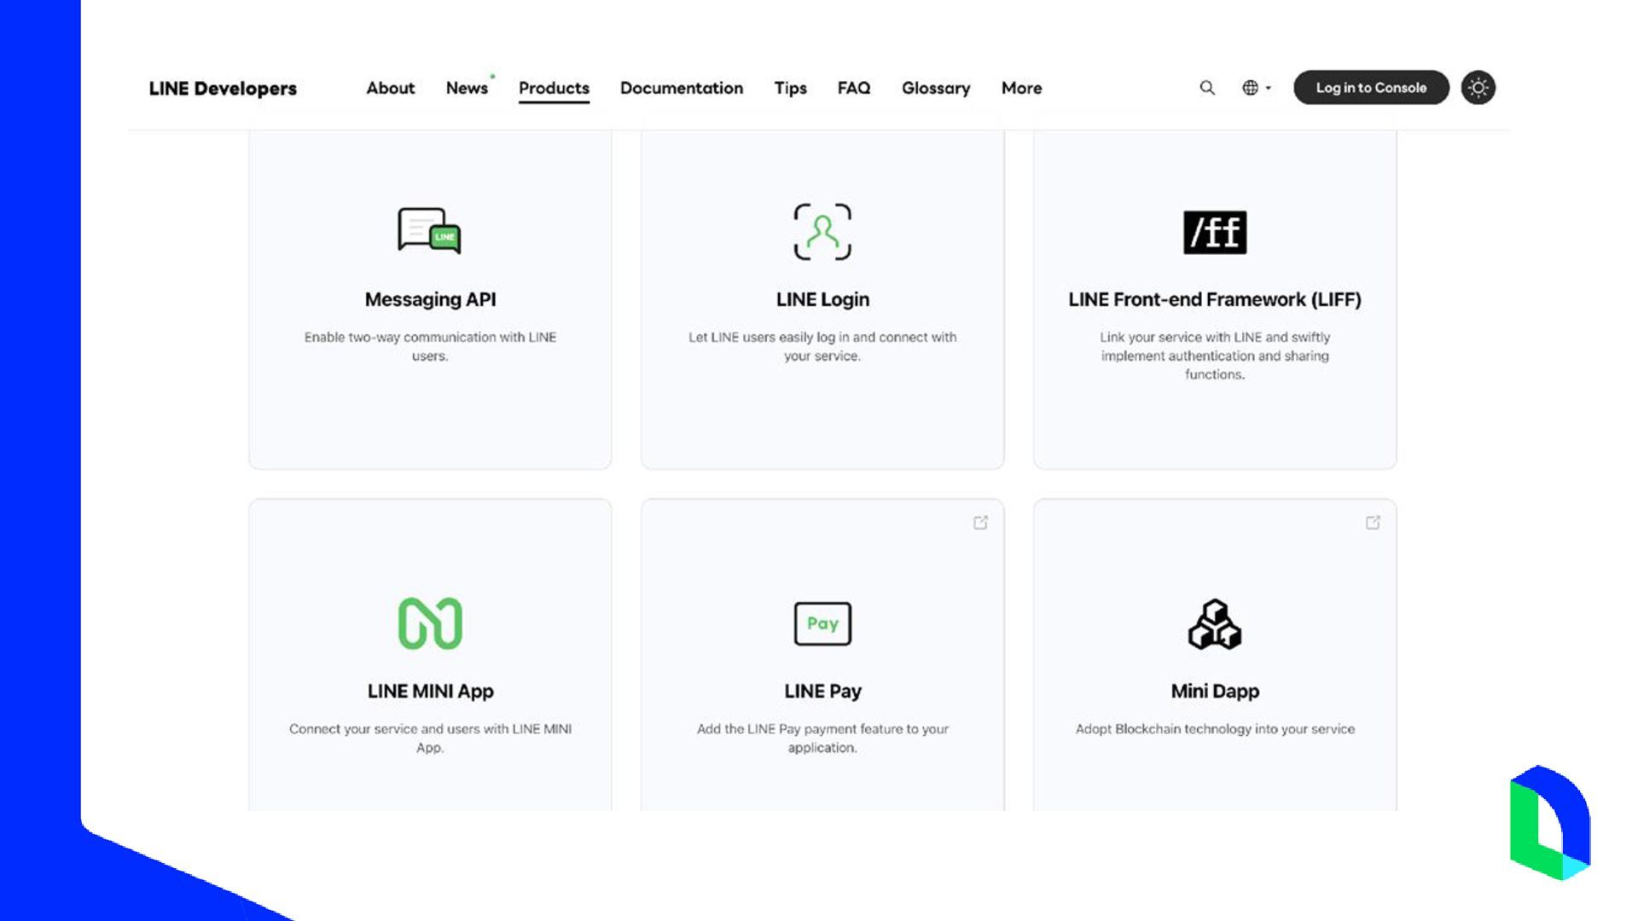The width and height of the screenshot is (1638, 921).
Task: Click the Messaging API chat bubble icon
Action: click(x=429, y=231)
